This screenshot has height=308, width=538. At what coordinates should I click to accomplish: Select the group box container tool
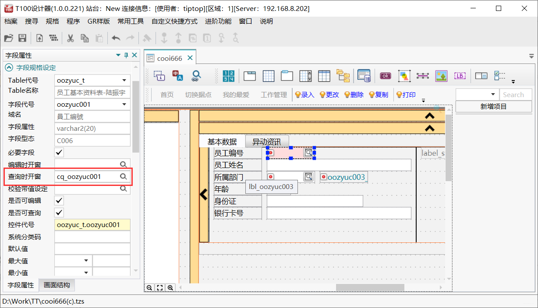249,76
